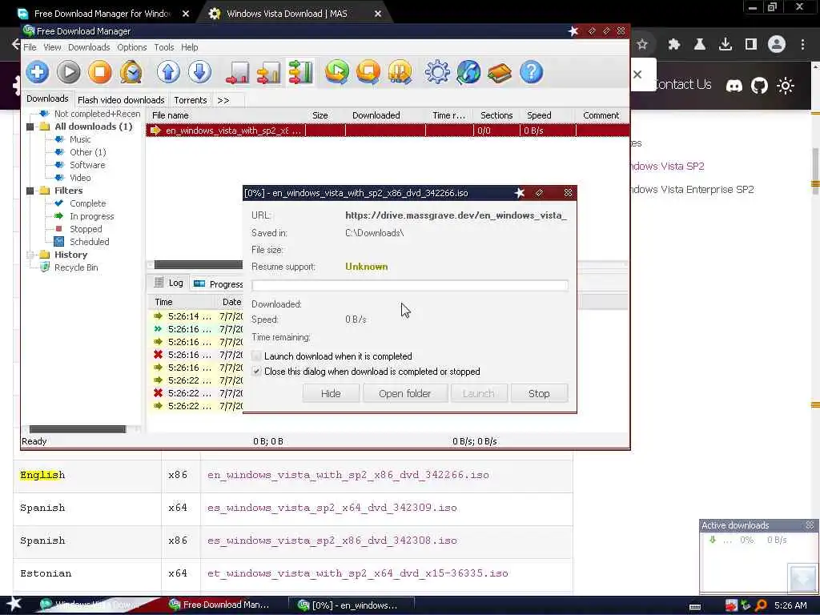Image resolution: width=820 pixels, height=615 pixels.
Task: Click the Hide button in download dialog
Action: click(331, 393)
